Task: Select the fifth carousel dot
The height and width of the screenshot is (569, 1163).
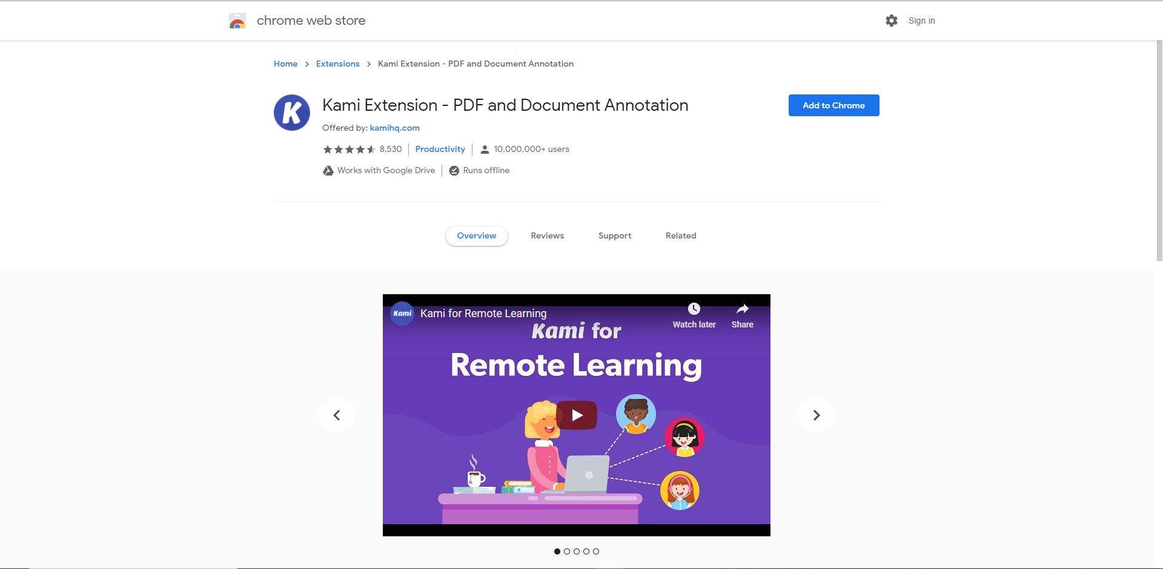Action: click(x=596, y=551)
